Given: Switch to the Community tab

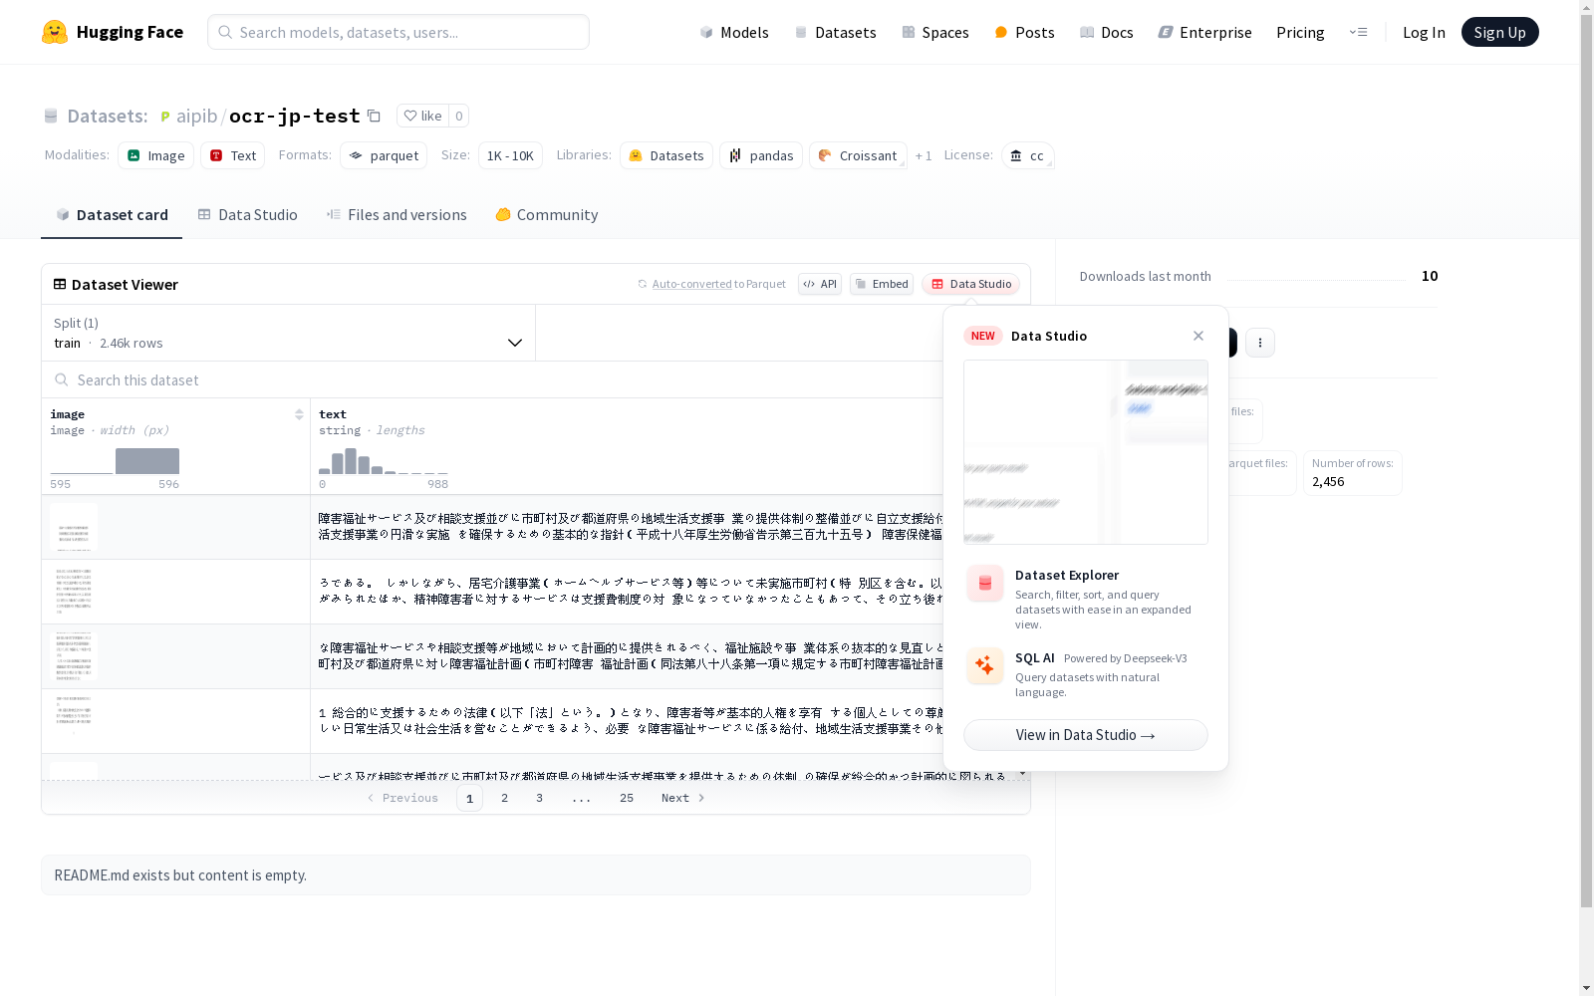Looking at the screenshot, I should (x=547, y=214).
